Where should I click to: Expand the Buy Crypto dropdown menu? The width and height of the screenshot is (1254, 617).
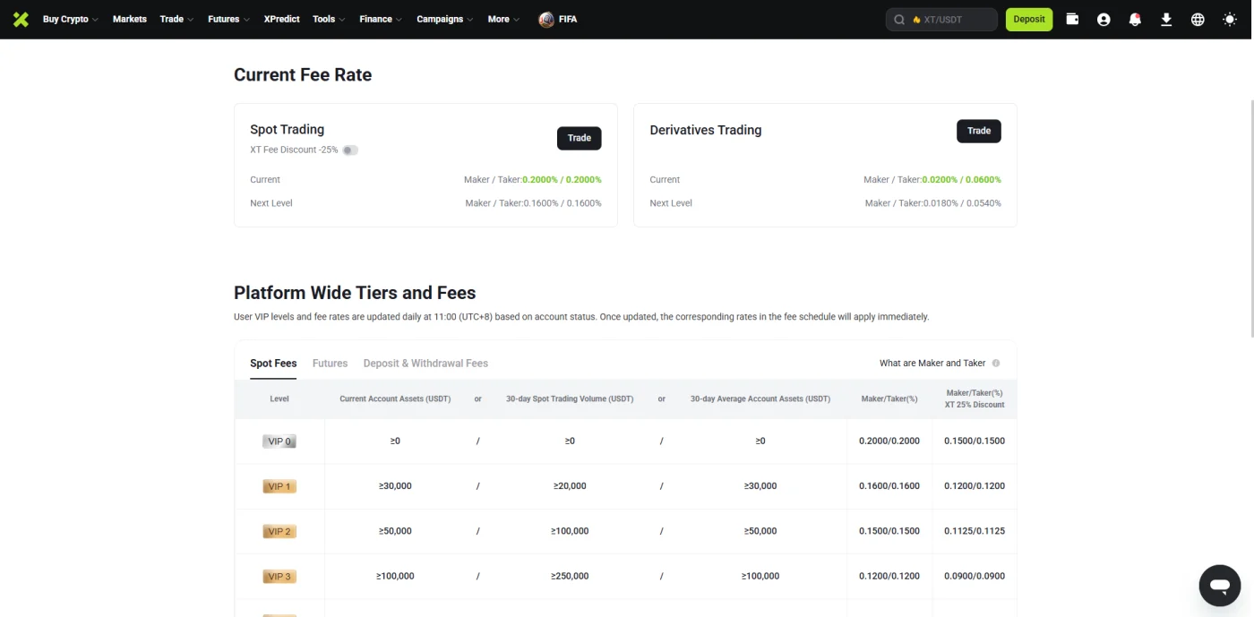(x=70, y=19)
